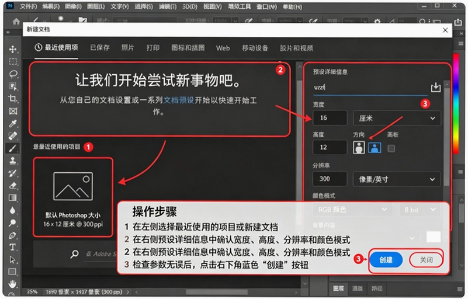The image size is (468, 299).
Task: Switch to the 通道 panel tab
Action: click(357, 288)
